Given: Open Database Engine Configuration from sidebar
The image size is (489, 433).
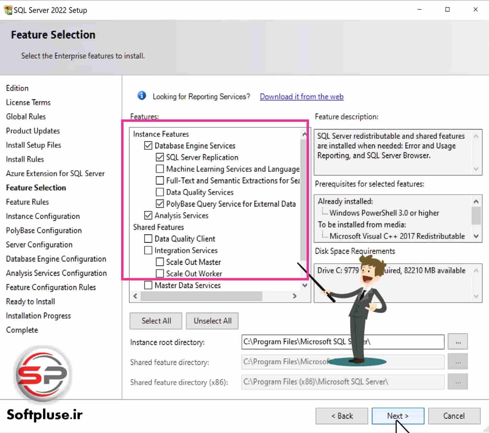Looking at the screenshot, I should (x=56, y=259).
